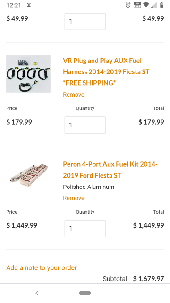Tap the home pill navigation button

tap(85, 293)
